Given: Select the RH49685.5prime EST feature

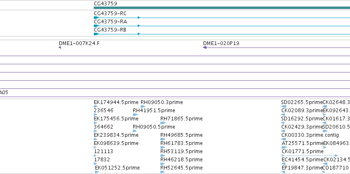Looking at the screenshot, I should pyautogui.click(x=163, y=139).
